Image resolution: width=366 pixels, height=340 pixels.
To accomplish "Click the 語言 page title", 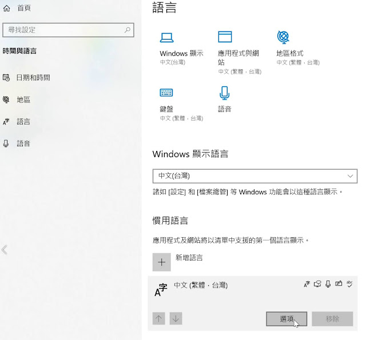I will pos(164,7).
